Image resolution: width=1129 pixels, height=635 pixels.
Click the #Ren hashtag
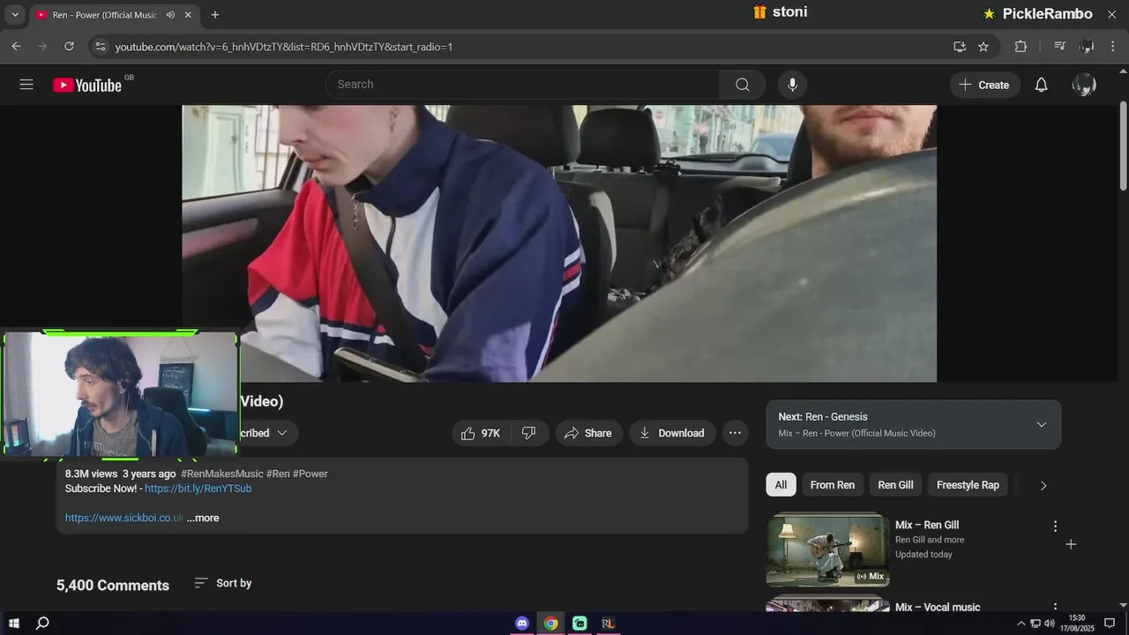click(278, 474)
